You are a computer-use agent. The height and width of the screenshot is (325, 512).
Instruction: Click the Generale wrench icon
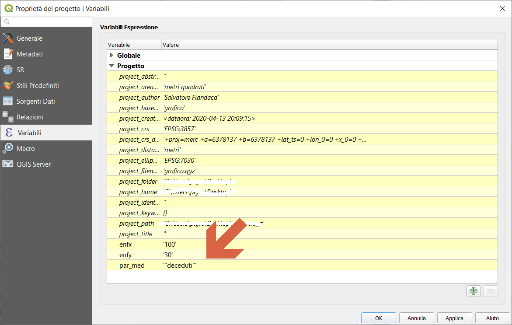(x=8, y=38)
